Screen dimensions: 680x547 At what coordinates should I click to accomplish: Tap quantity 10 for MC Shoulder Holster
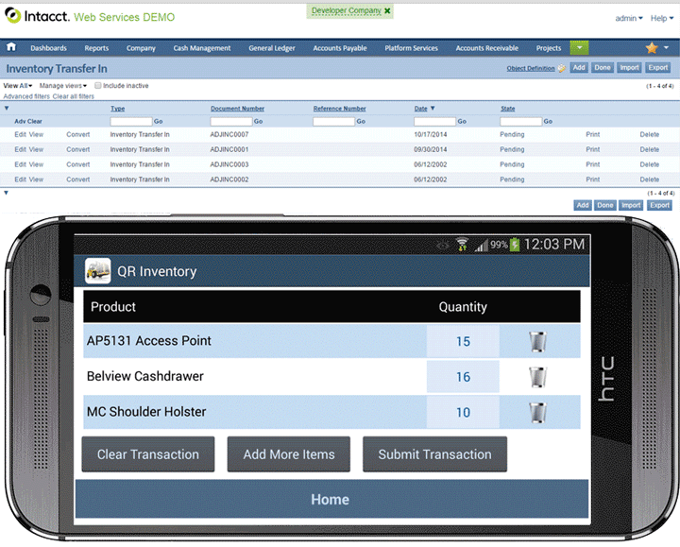click(x=463, y=413)
